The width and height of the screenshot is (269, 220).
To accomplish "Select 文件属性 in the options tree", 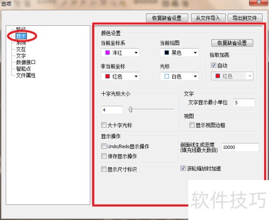I will coord(26,75).
